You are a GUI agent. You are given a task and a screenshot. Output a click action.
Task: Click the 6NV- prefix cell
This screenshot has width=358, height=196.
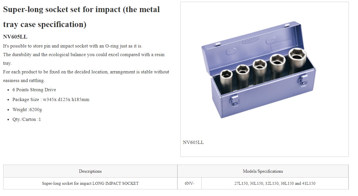[189, 183]
